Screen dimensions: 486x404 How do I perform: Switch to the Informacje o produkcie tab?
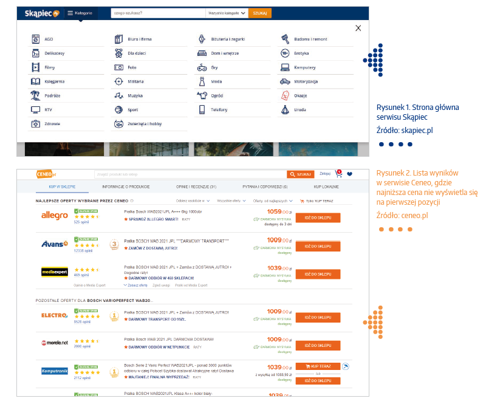pyautogui.click(x=126, y=187)
